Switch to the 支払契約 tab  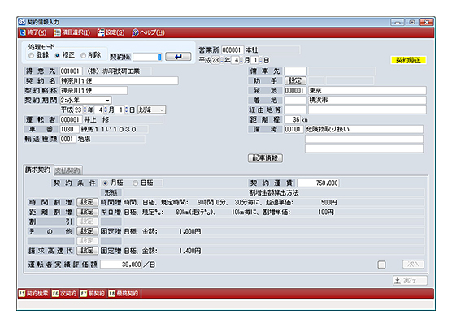pos(67,170)
